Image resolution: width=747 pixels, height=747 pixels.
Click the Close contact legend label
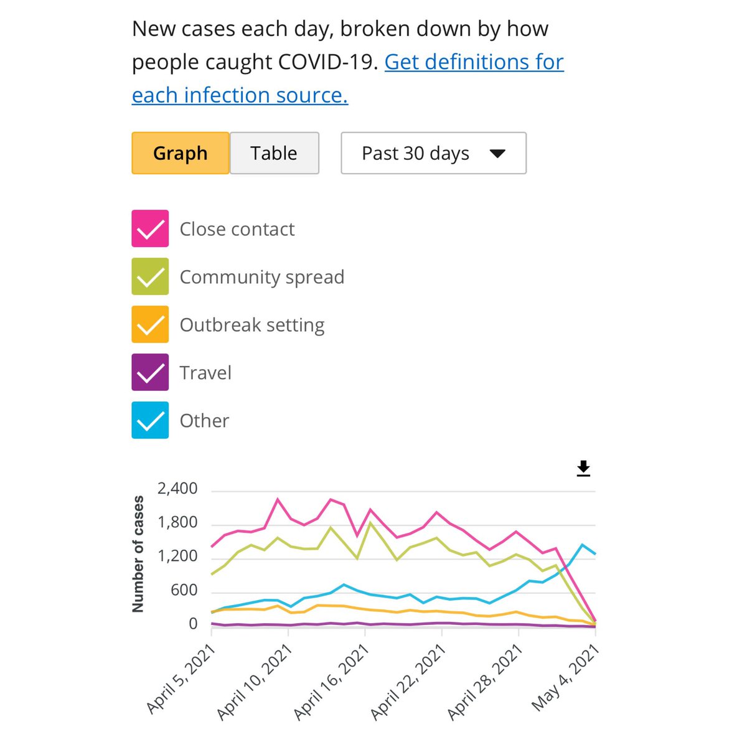tap(237, 229)
